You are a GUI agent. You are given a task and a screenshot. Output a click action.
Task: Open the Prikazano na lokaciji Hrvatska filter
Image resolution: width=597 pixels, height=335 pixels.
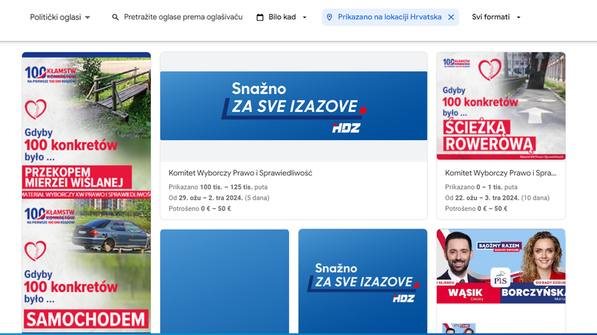(390, 17)
